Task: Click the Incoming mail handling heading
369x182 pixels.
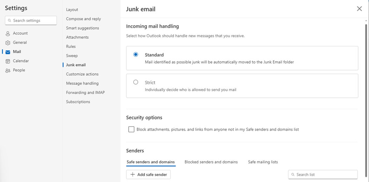Action: point(152,26)
